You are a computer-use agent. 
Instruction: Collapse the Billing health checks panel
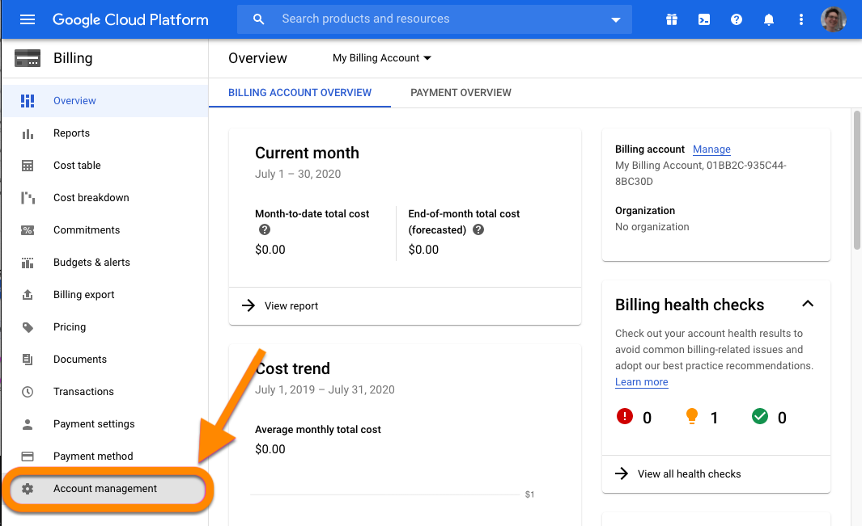click(x=807, y=305)
